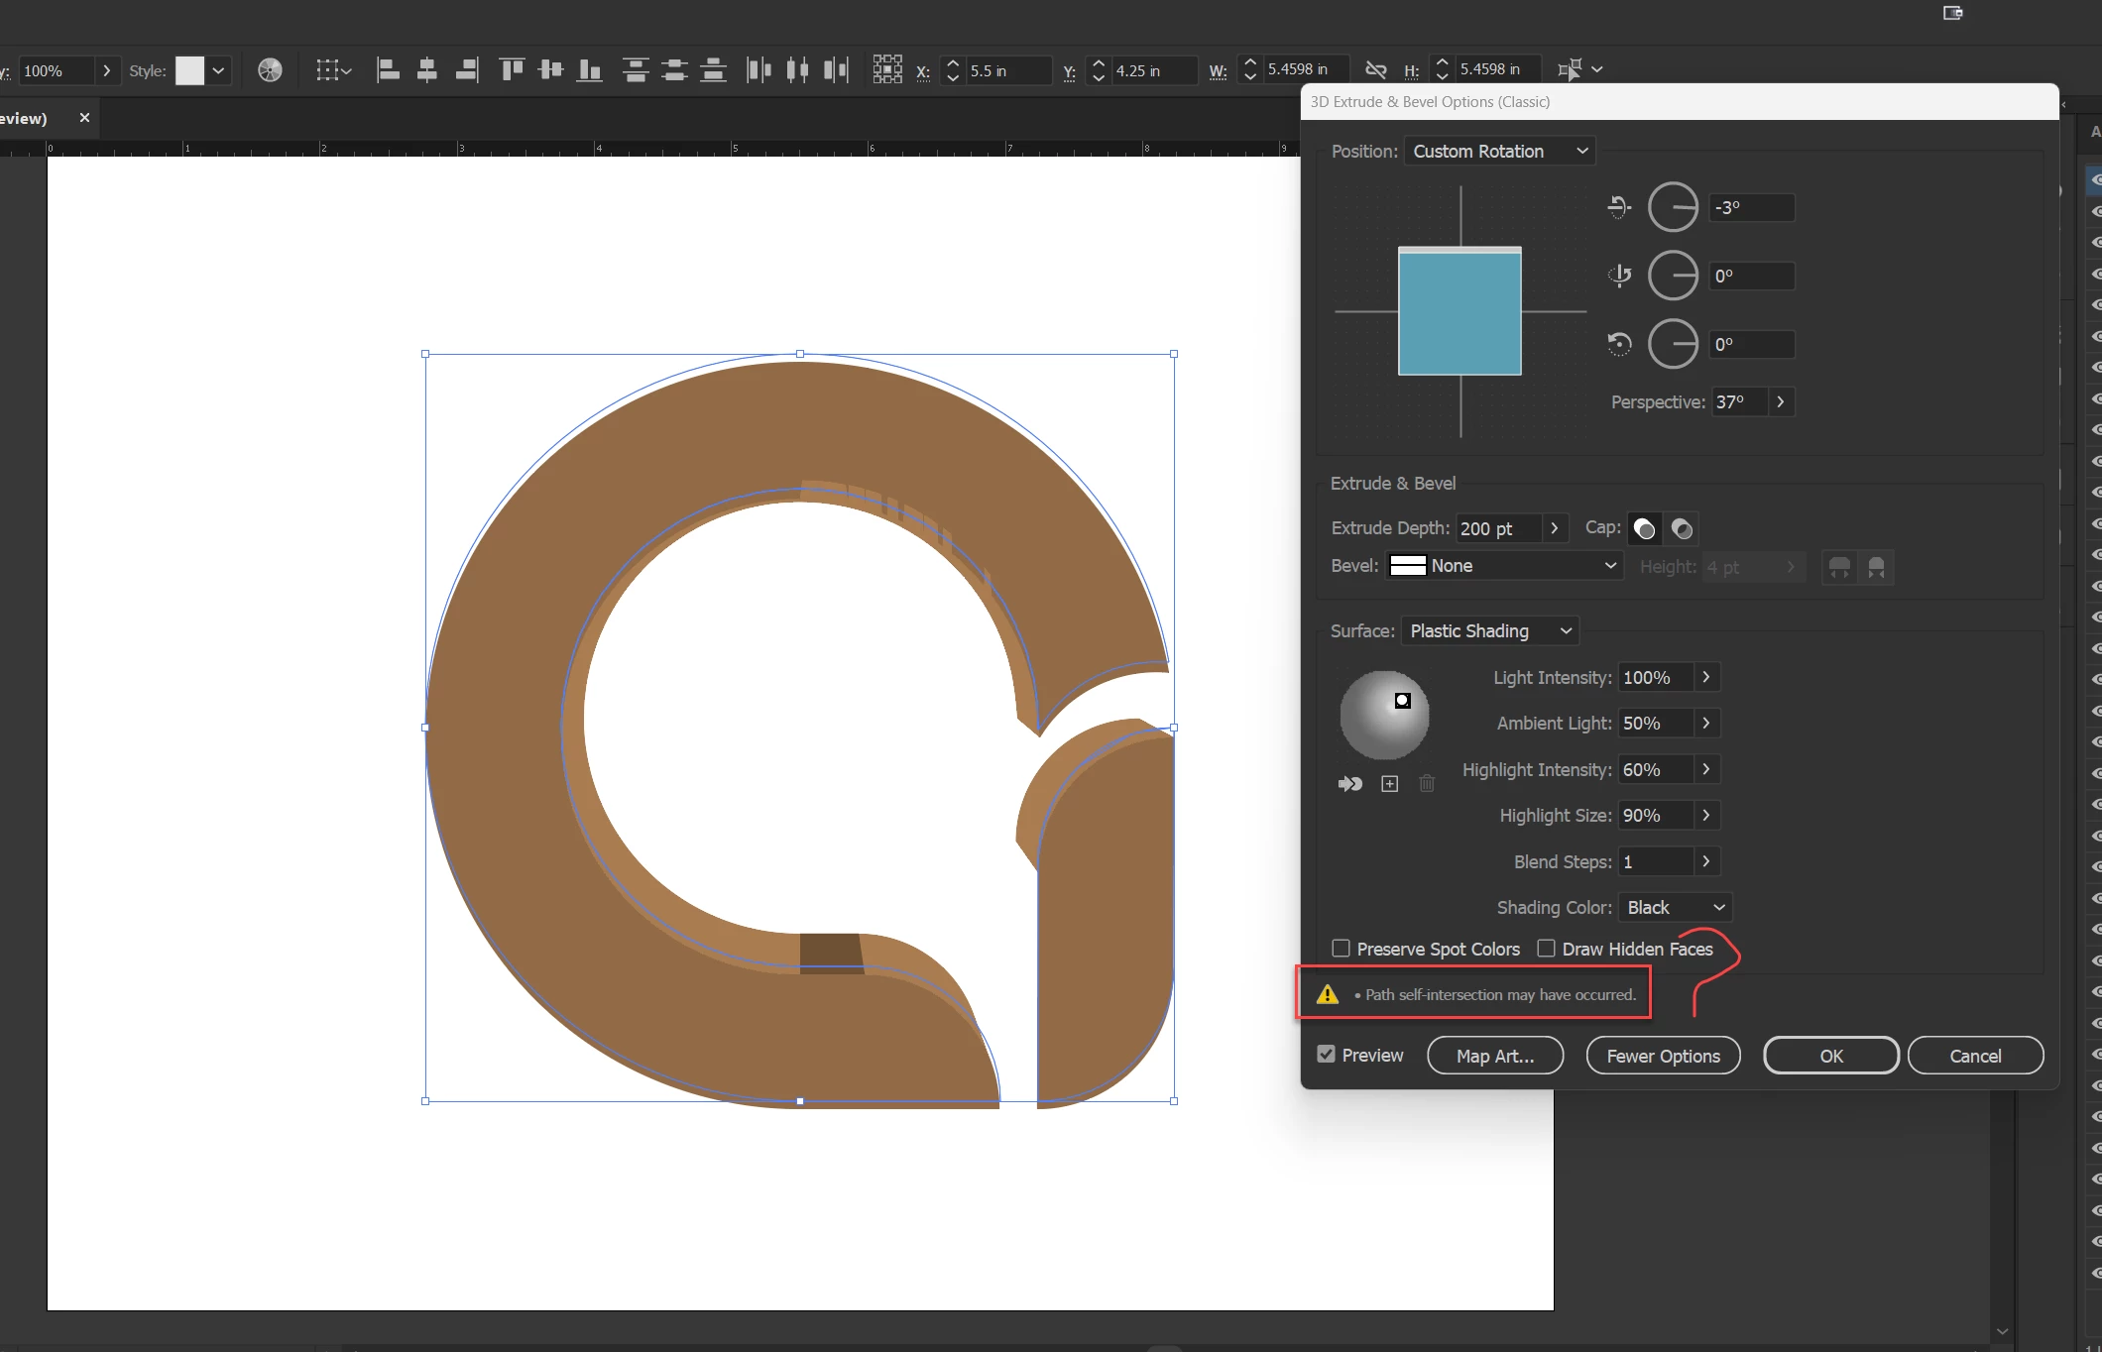The image size is (2102, 1352).
Task: Click vertical align top icon
Action: pyautogui.click(x=512, y=70)
